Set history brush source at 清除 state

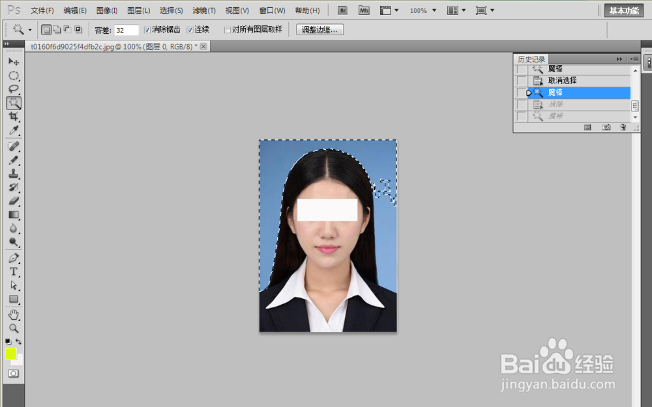522,104
